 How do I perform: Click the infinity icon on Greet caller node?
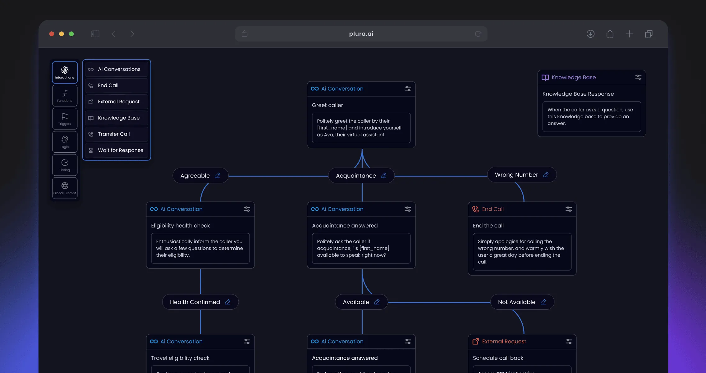(315, 89)
